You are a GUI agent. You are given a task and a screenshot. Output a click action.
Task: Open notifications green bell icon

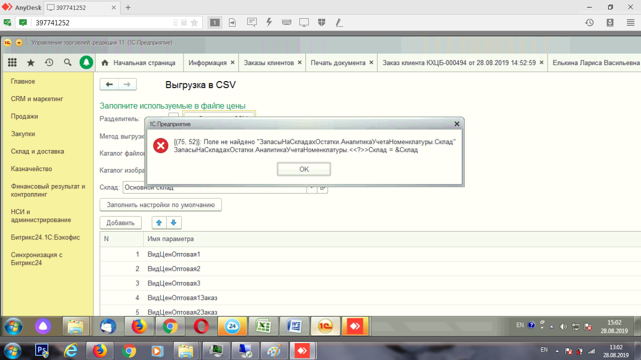pos(86,63)
